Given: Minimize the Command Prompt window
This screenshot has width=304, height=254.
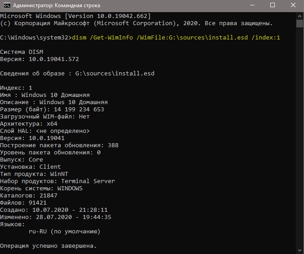Looking at the screenshot, I should click(252, 5).
